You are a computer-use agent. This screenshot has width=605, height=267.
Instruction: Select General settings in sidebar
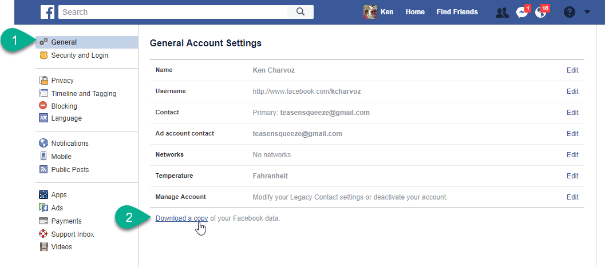(x=87, y=42)
